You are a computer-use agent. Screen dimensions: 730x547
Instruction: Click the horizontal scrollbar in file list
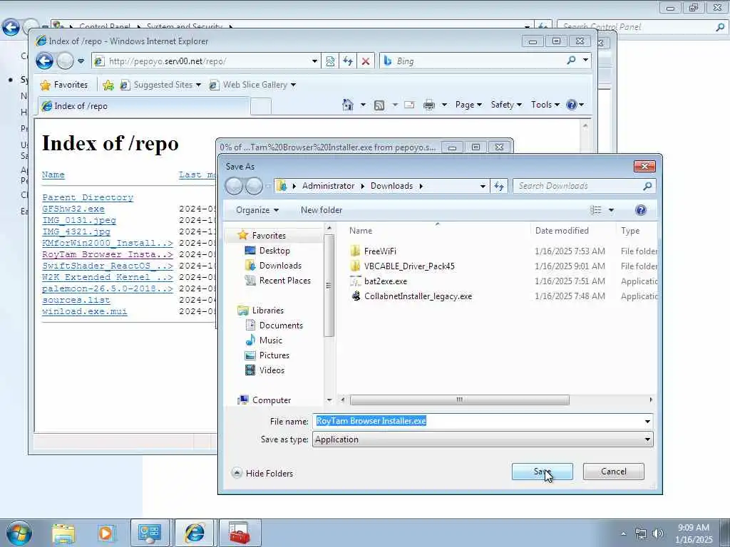(x=459, y=400)
